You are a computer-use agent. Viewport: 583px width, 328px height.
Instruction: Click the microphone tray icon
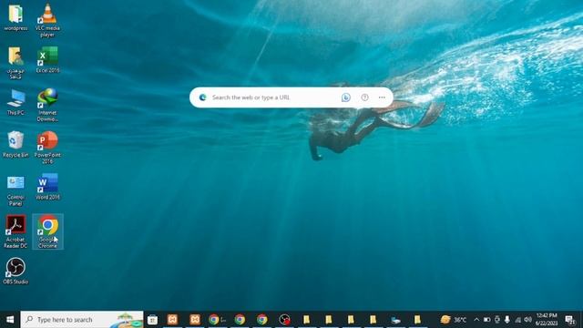[507, 320]
